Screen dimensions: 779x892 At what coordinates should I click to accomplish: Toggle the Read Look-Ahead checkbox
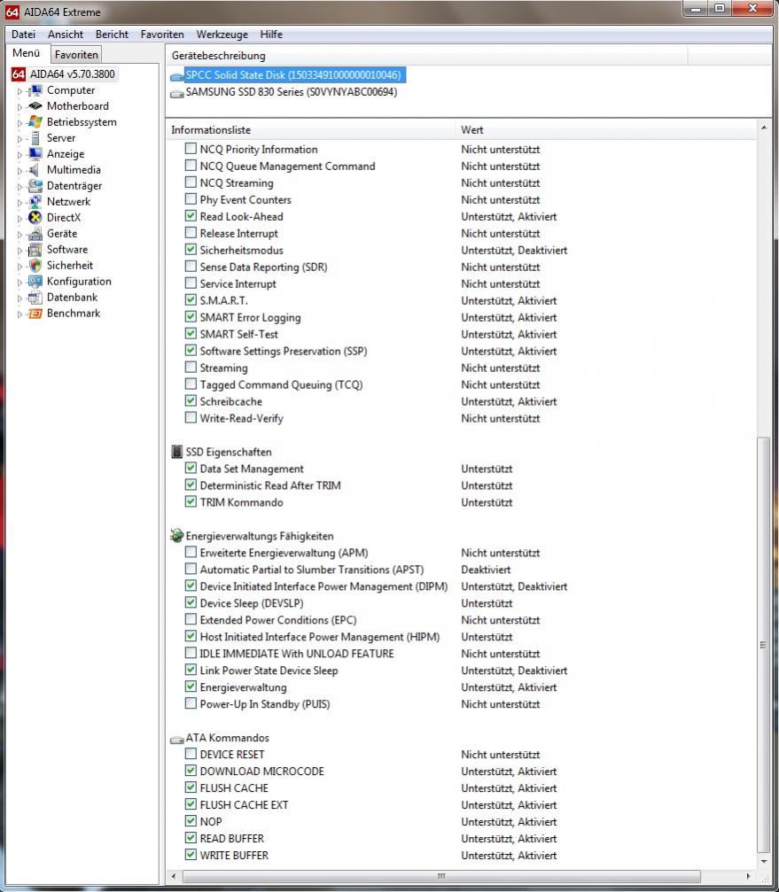coord(191,216)
